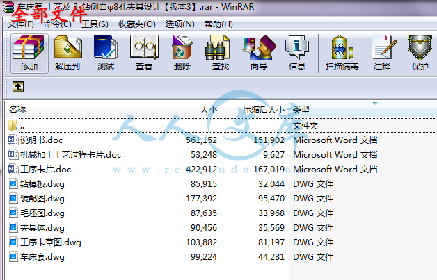Screen dimensions: 437x280
Task: Open the 帮助(H) menu
Action: point(218,24)
